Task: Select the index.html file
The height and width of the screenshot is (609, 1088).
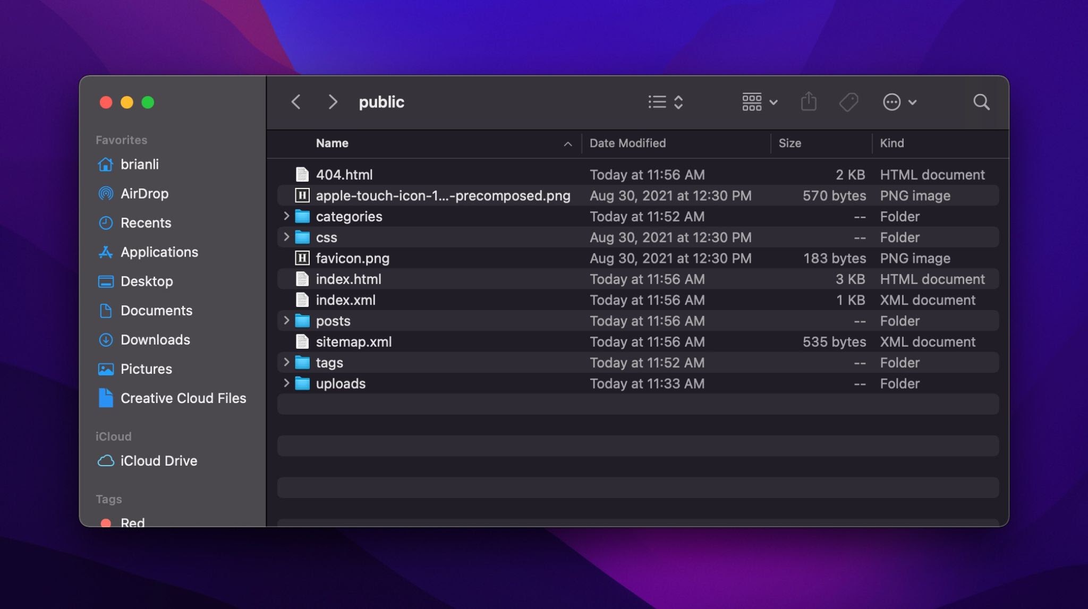Action: click(347, 279)
